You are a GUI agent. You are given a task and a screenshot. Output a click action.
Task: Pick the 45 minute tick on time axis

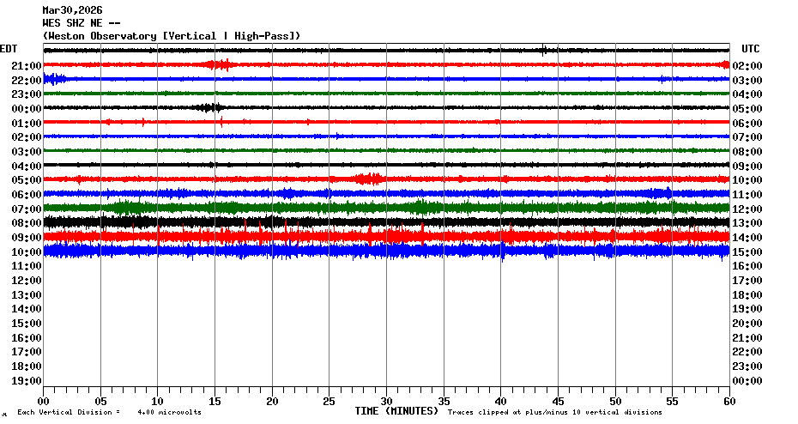tap(558, 401)
